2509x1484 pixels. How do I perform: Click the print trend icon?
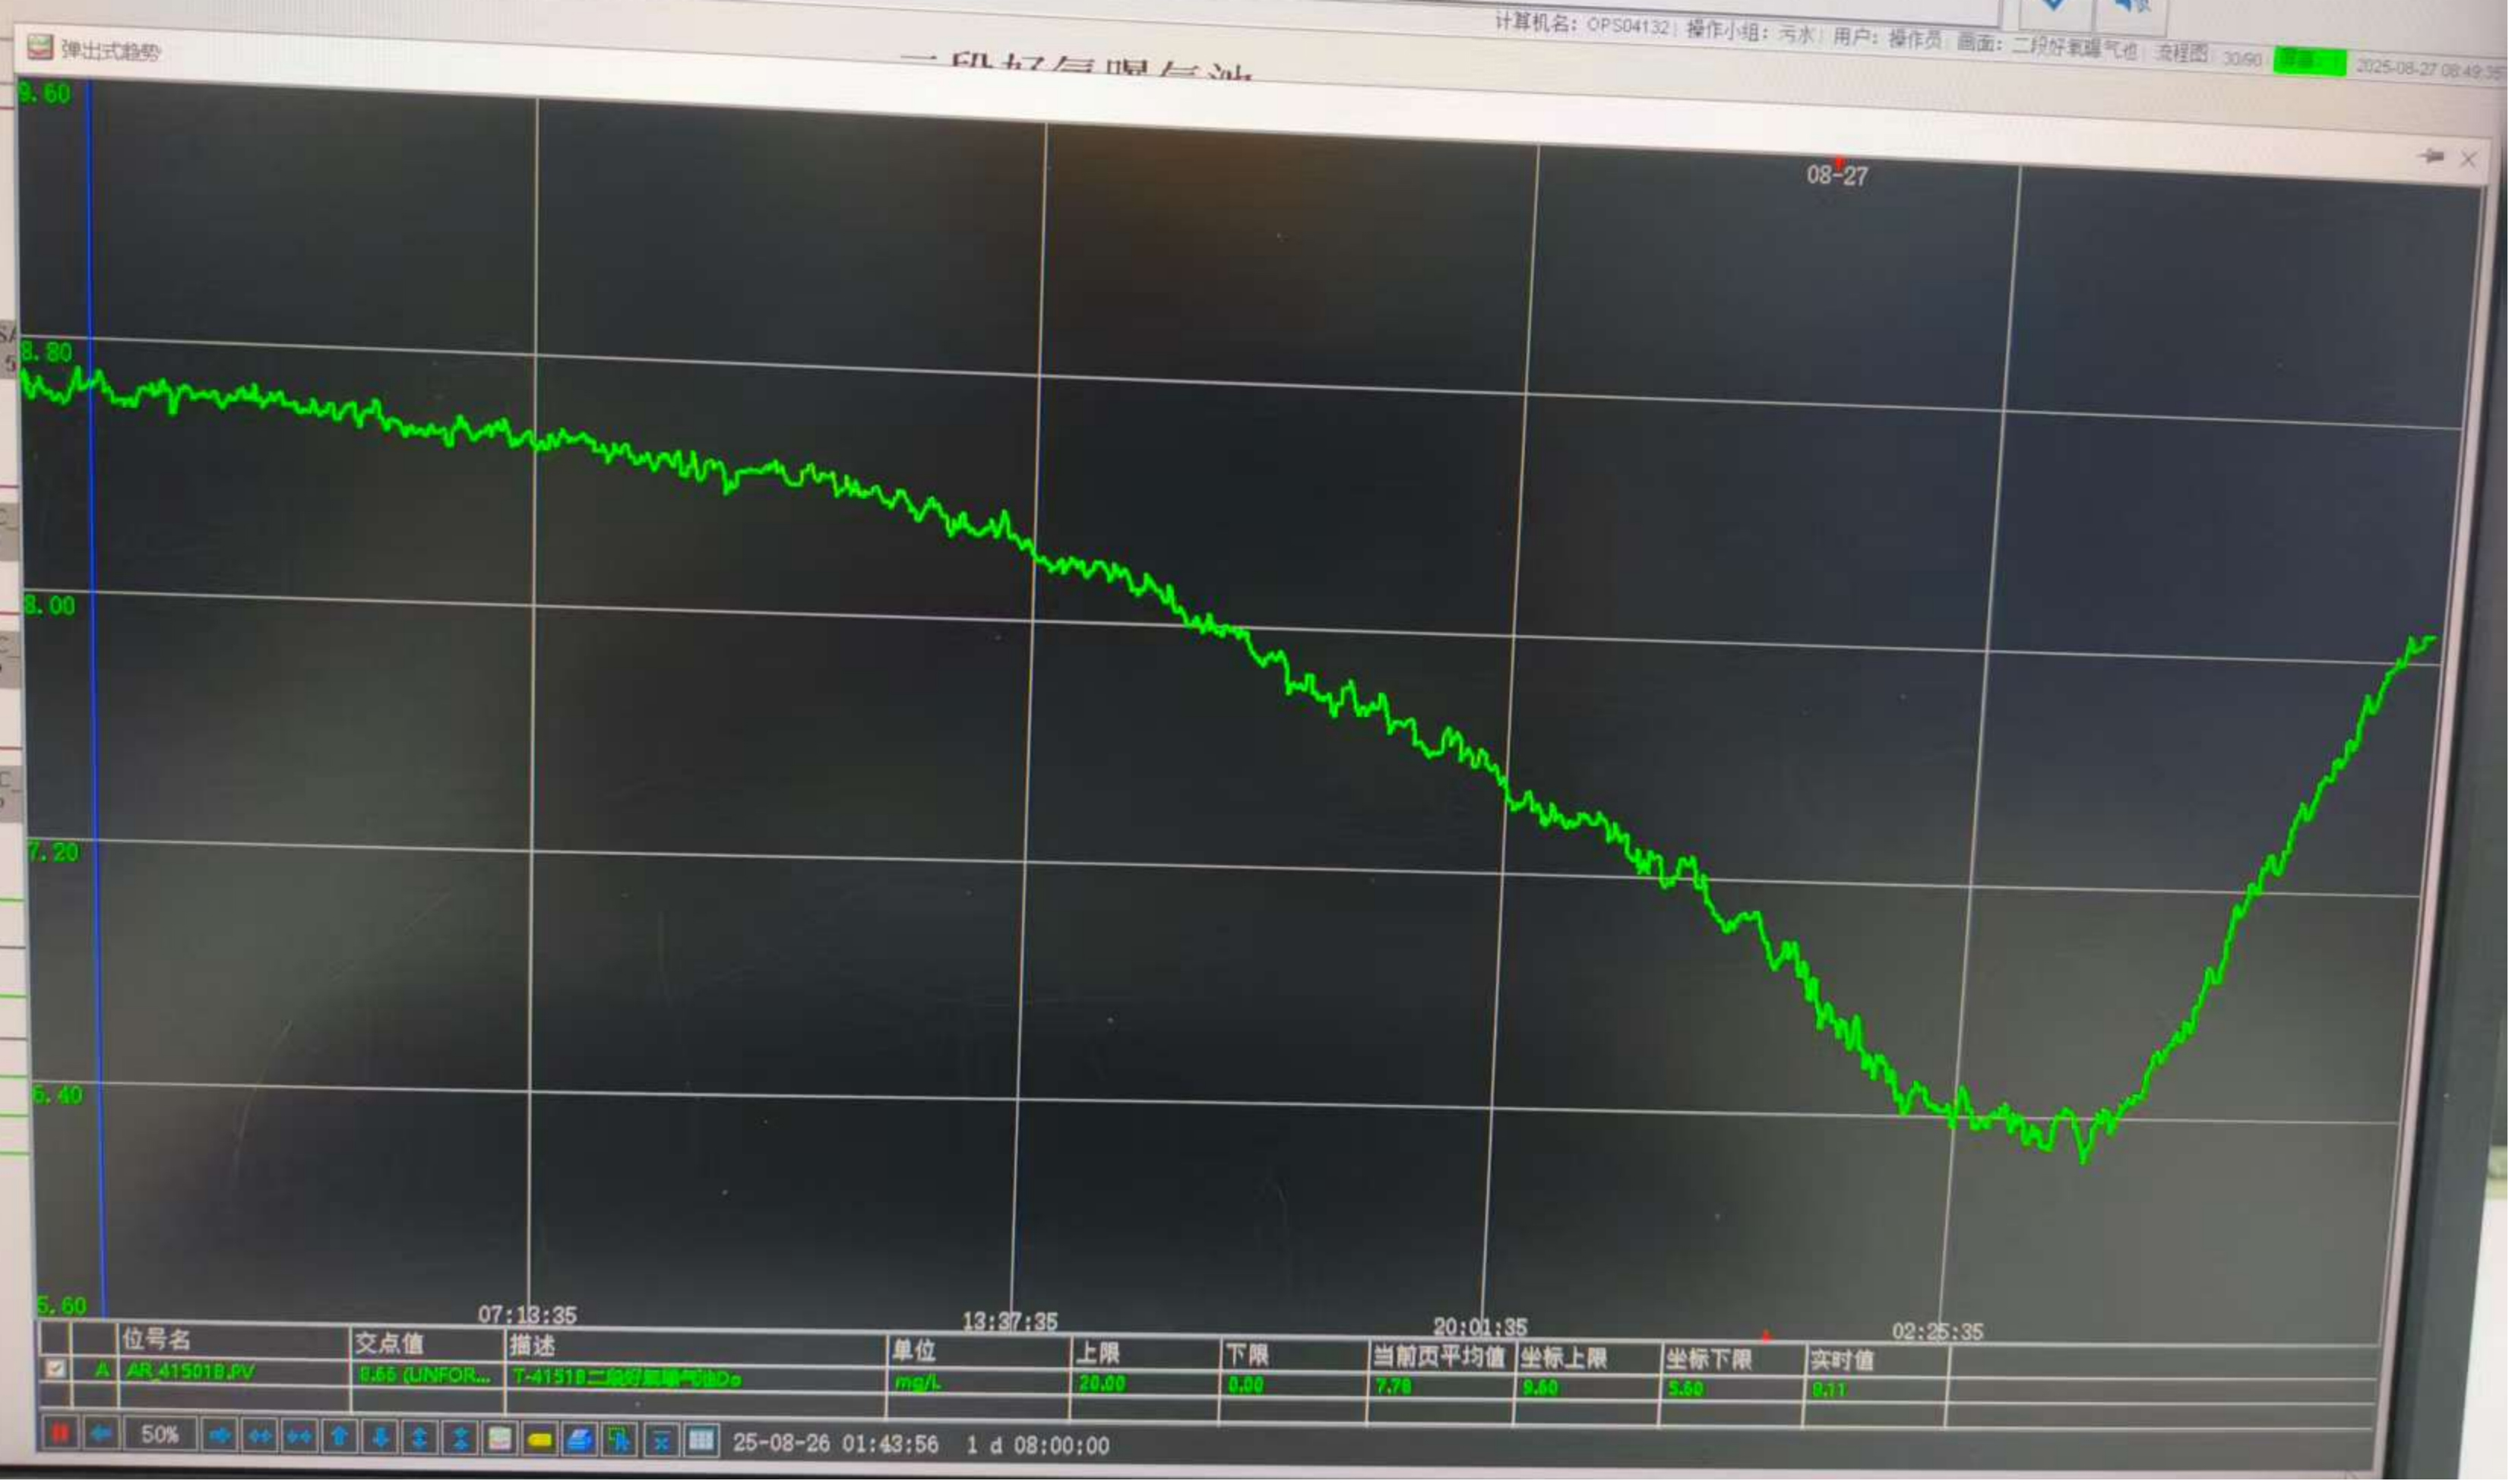click(x=579, y=1441)
